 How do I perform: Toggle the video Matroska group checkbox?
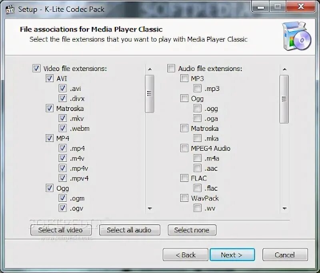pos(49,108)
